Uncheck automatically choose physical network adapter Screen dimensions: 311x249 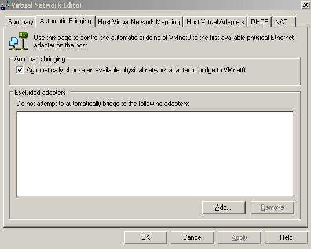[20, 70]
